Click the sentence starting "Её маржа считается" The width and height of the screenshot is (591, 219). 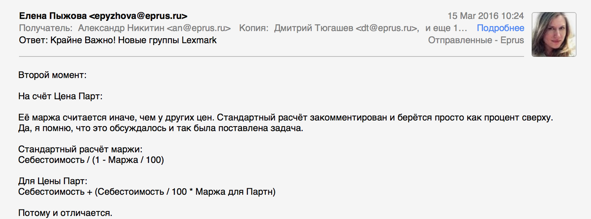click(x=285, y=117)
